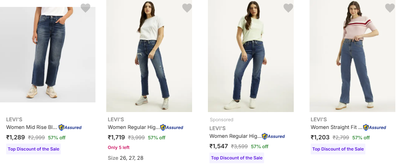Add sponsored Levi's jeans to wishlist
This screenshot has width=400, height=164.
(288, 8)
